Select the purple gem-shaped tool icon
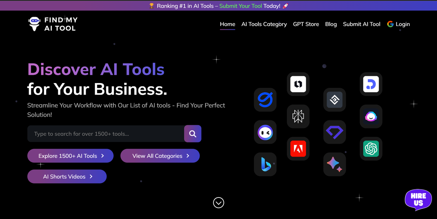 click(335, 132)
